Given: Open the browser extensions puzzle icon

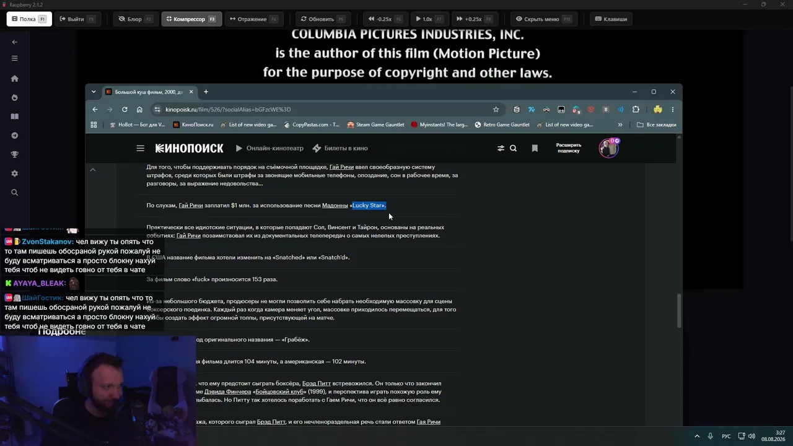Looking at the screenshot, I should pyautogui.click(x=636, y=110).
